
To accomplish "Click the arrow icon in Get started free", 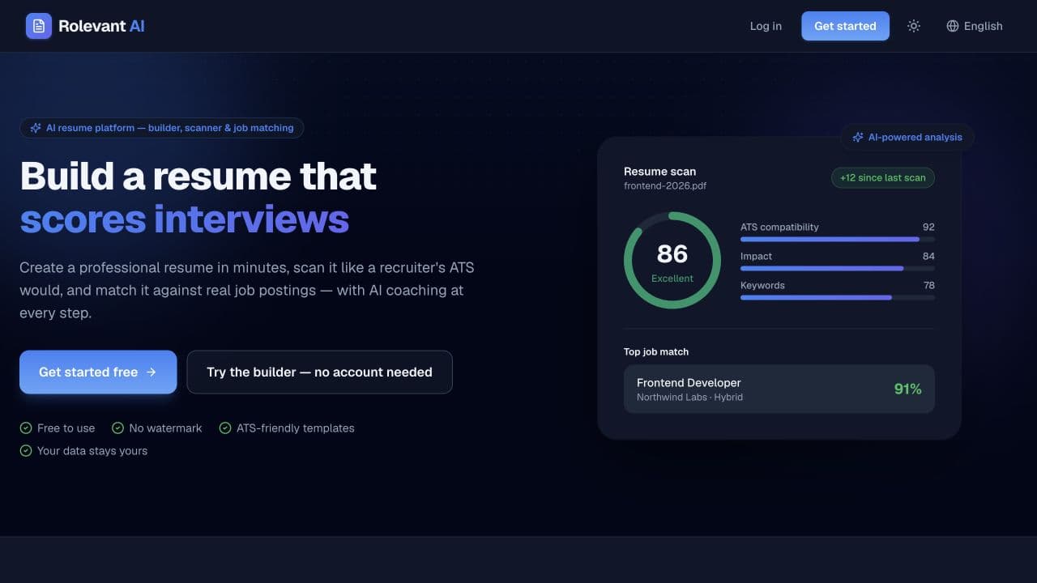I will tap(151, 372).
